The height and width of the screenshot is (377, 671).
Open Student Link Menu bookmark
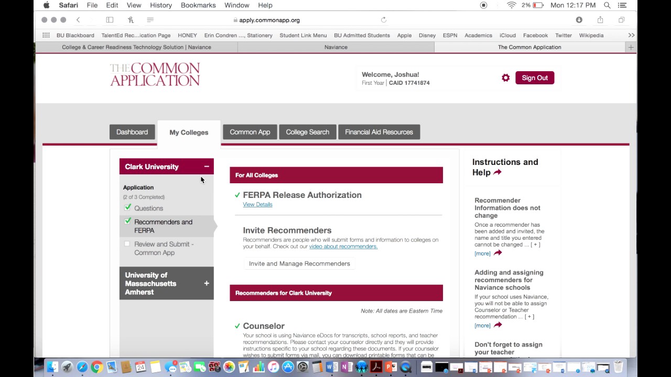[303, 35]
